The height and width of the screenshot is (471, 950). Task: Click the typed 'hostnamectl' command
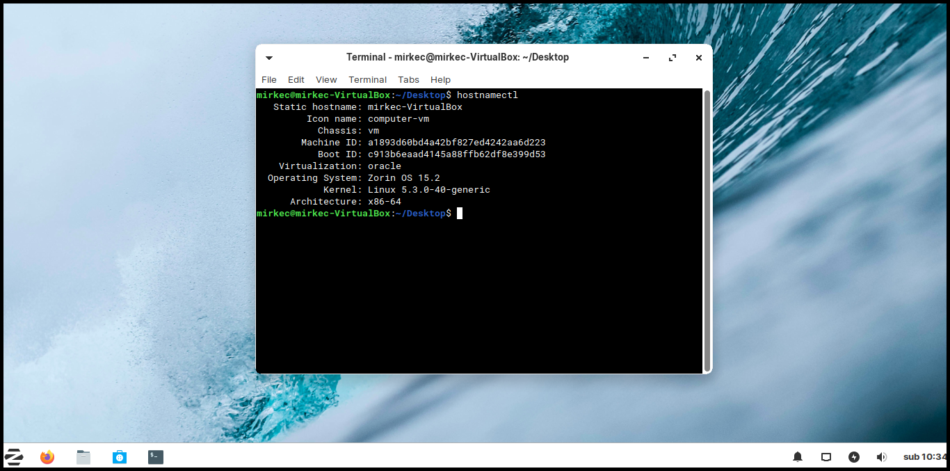(x=488, y=95)
